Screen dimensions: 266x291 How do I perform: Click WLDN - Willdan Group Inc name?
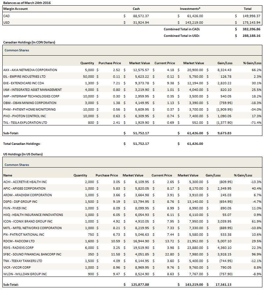25,274
